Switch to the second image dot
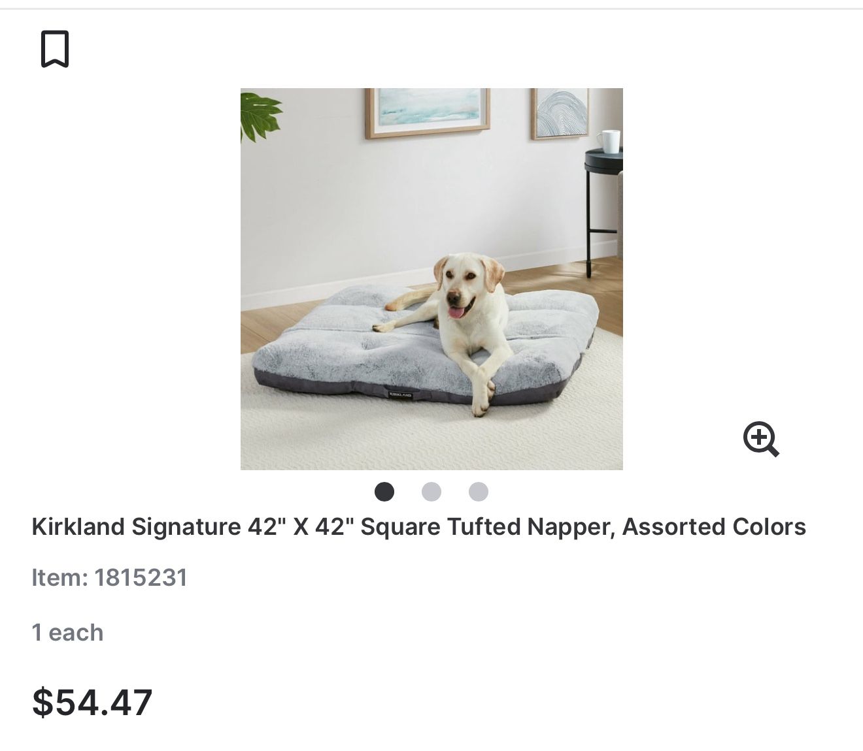 (431, 492)
